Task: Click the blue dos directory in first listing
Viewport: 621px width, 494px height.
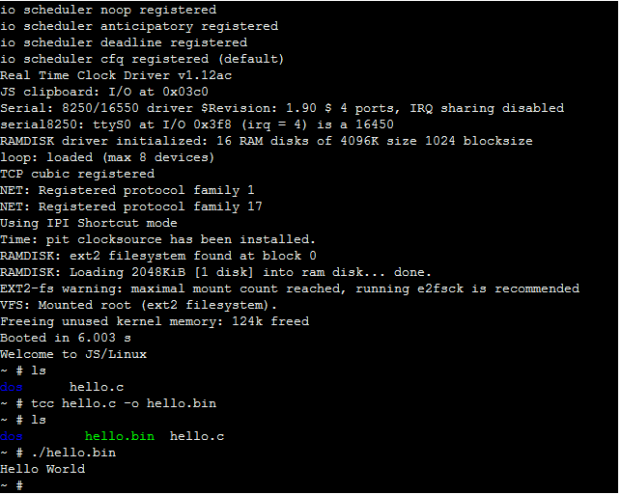Action: pos(12,387)
